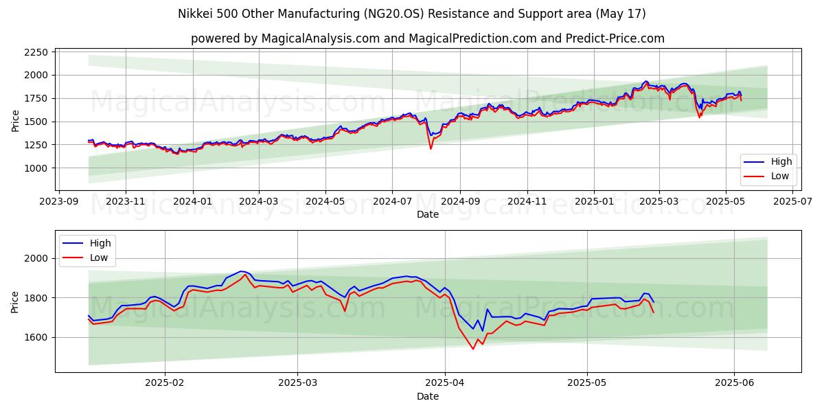Screen dimensions: 824x412
Task: Click the "2025-02" tick label in bottom chart
Action: [x=165, y=384]
